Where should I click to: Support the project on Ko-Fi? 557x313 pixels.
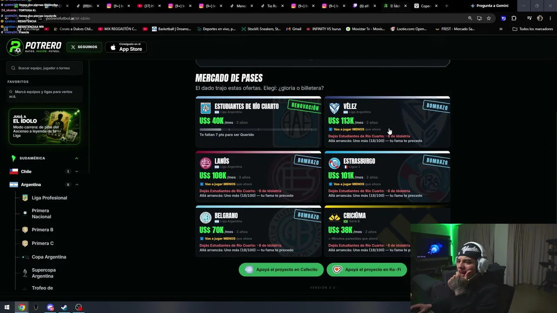click(367, 270)
